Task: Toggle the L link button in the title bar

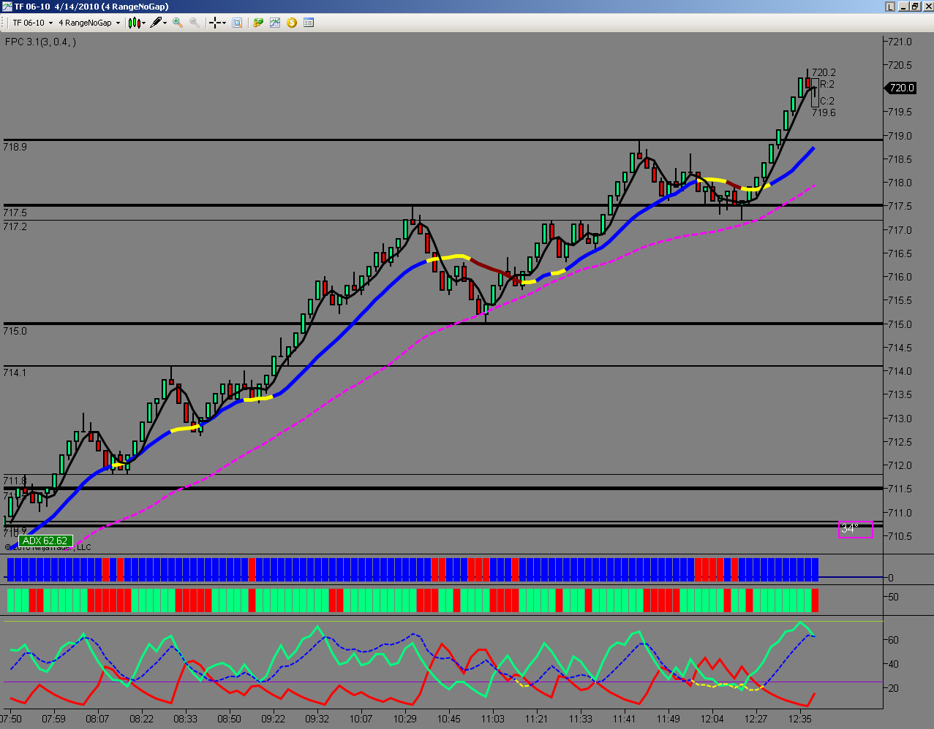Action: click(x=890, y=7)
